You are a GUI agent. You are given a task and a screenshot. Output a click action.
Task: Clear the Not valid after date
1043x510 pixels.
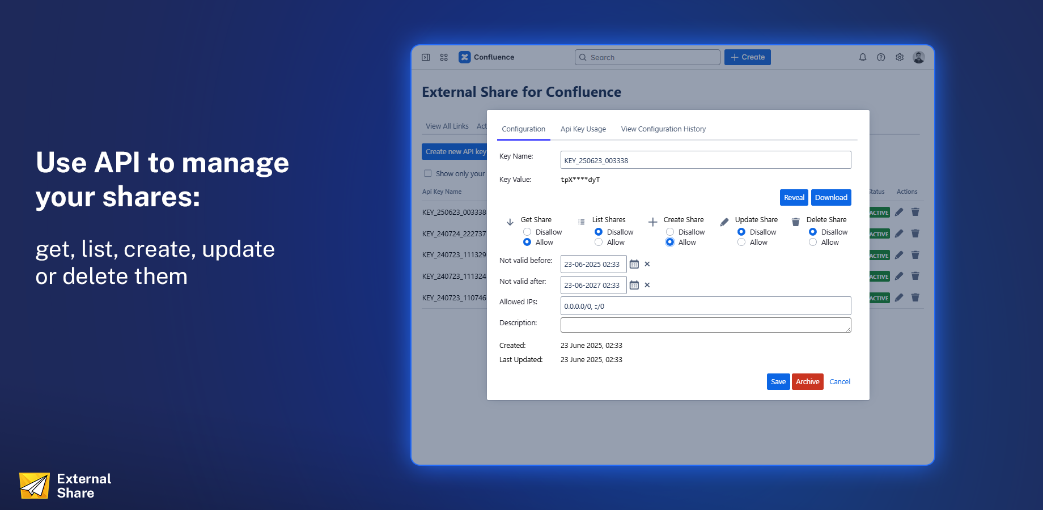(647, 285)
